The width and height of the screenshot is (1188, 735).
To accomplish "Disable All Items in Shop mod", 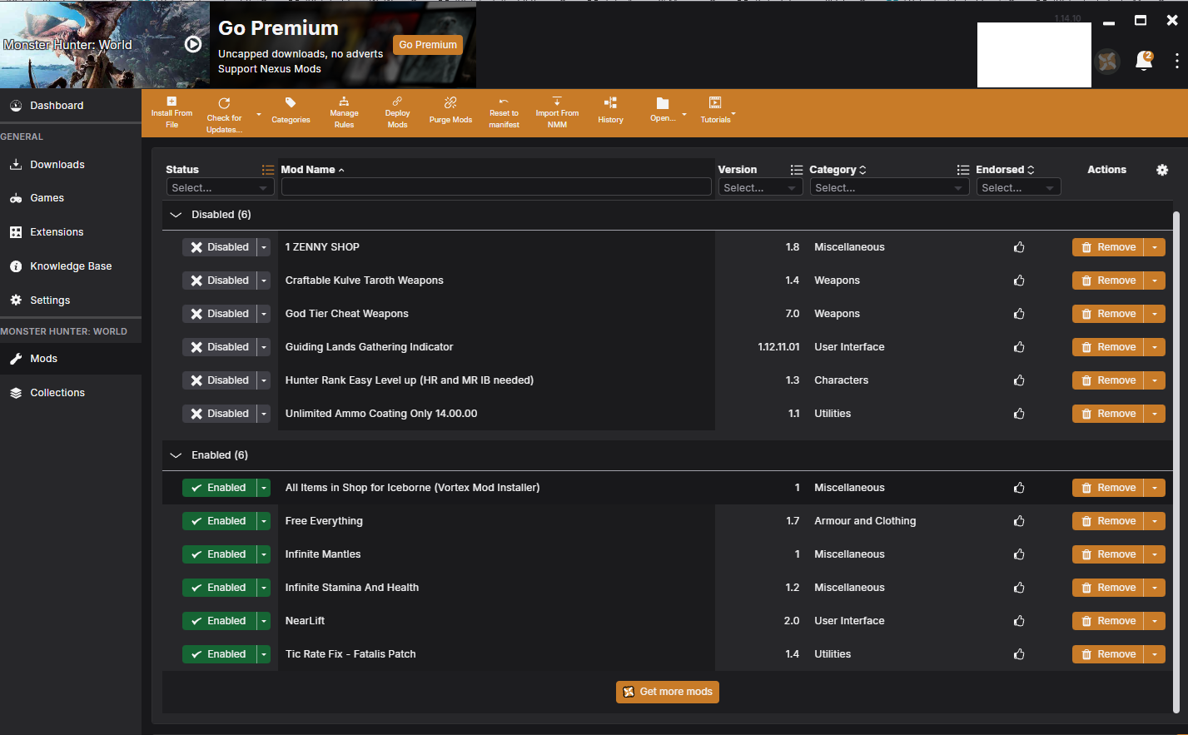I will [x=220, y=488].
